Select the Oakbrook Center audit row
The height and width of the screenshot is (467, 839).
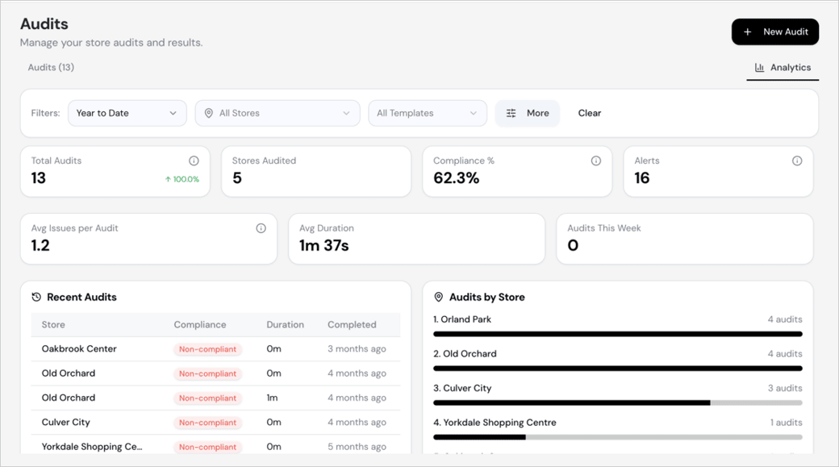point(215,348)
